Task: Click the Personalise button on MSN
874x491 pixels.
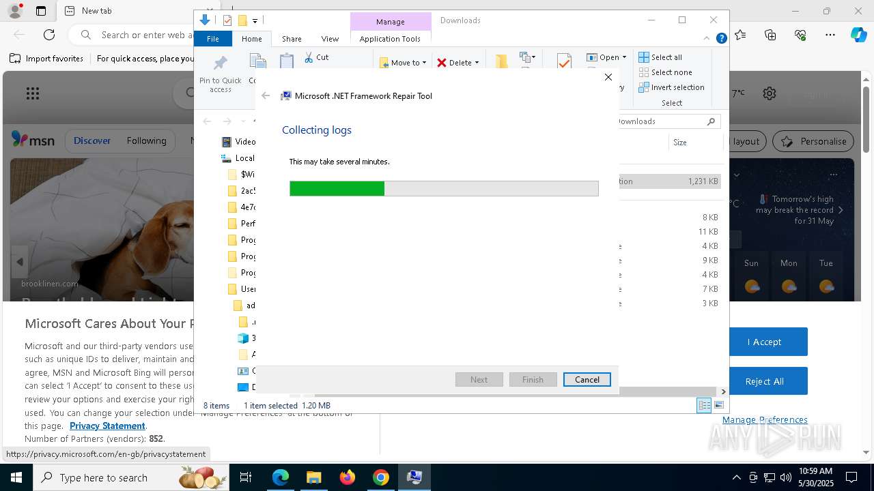Action: coord(813,141)
